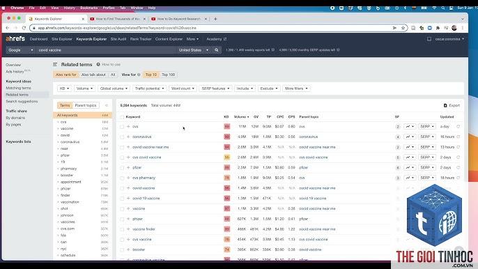Tick the checkbox for covid 19 vaccine row
Image resolution: width=478 pixels, height=269 pixels.
122,199
